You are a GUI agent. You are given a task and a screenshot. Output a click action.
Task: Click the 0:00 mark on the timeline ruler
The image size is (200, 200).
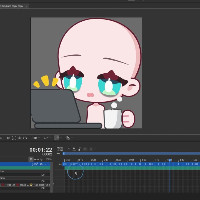point(68,160)
